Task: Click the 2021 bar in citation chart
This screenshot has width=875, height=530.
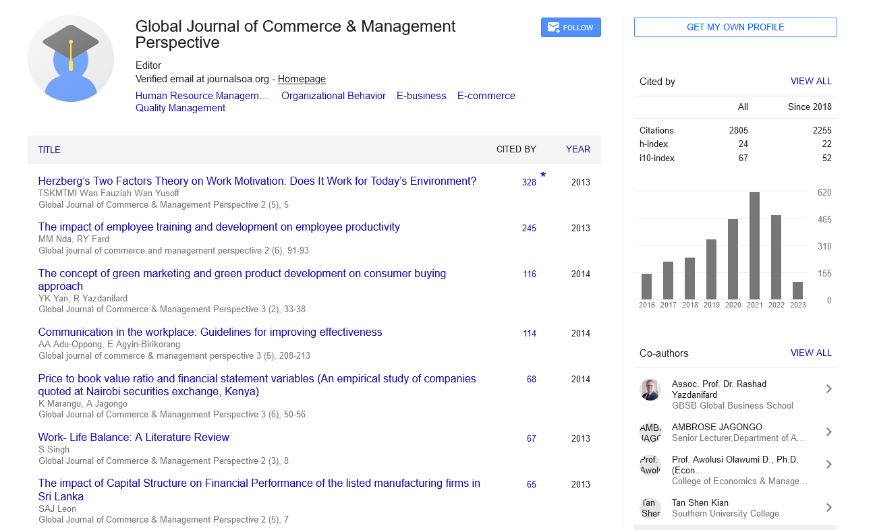Action: point(754,245)
